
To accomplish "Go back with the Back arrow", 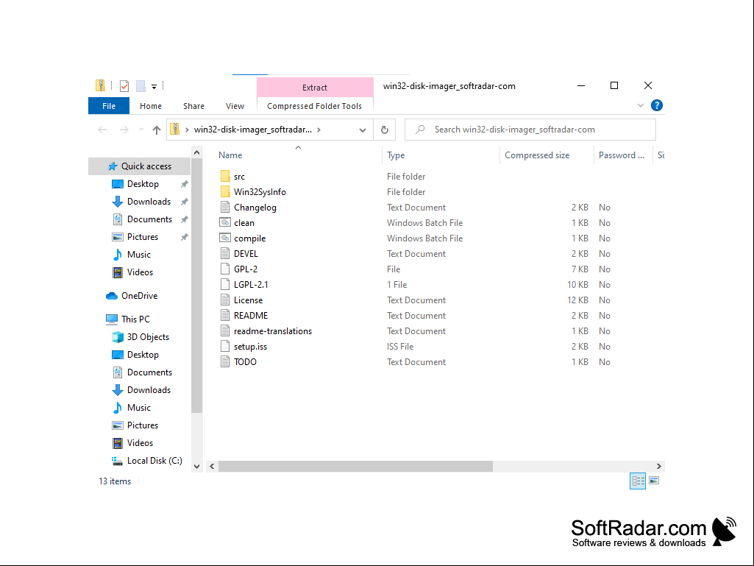I will point(102,130).
